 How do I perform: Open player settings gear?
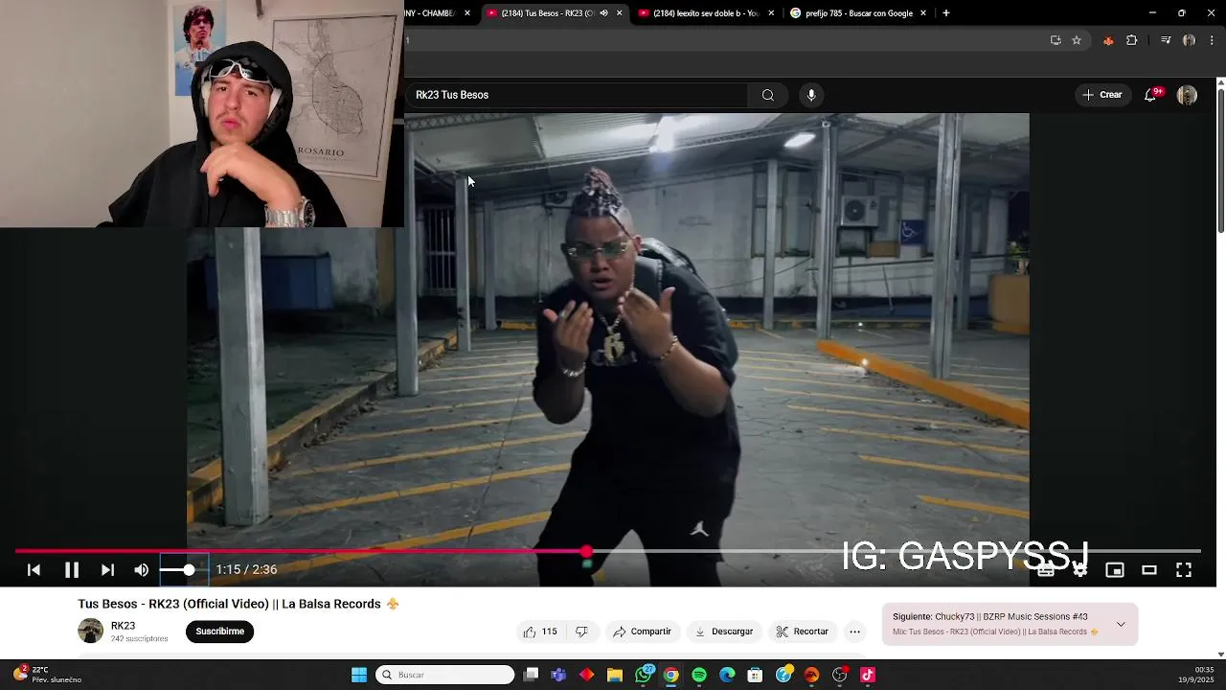click(x=1080, y=570)
